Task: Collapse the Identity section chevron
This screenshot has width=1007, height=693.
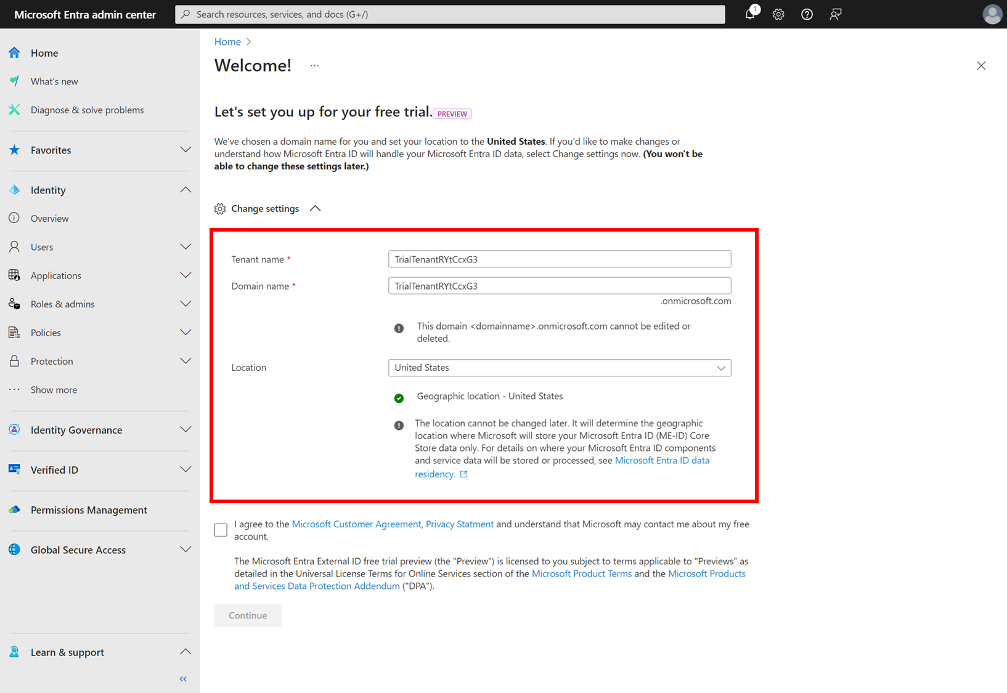Action: 185,190
